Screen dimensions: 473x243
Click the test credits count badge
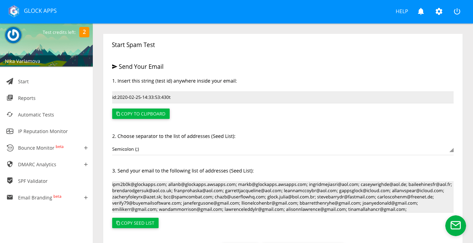[84, 32]
